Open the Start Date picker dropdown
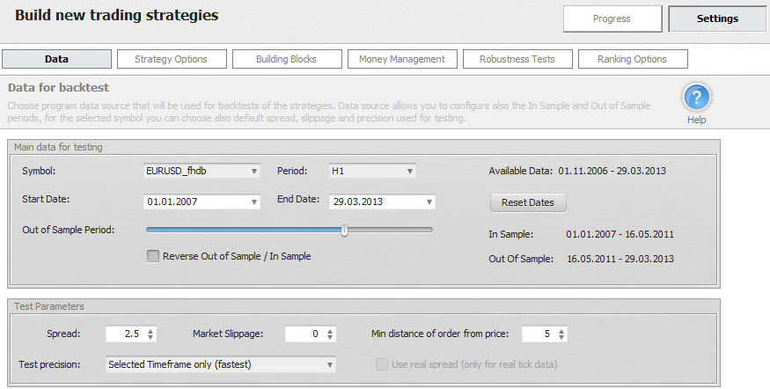The image size is (770, 389). 254,202
